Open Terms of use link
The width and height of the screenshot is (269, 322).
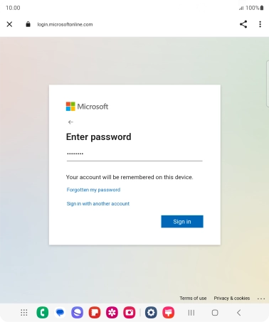point(193,298)
